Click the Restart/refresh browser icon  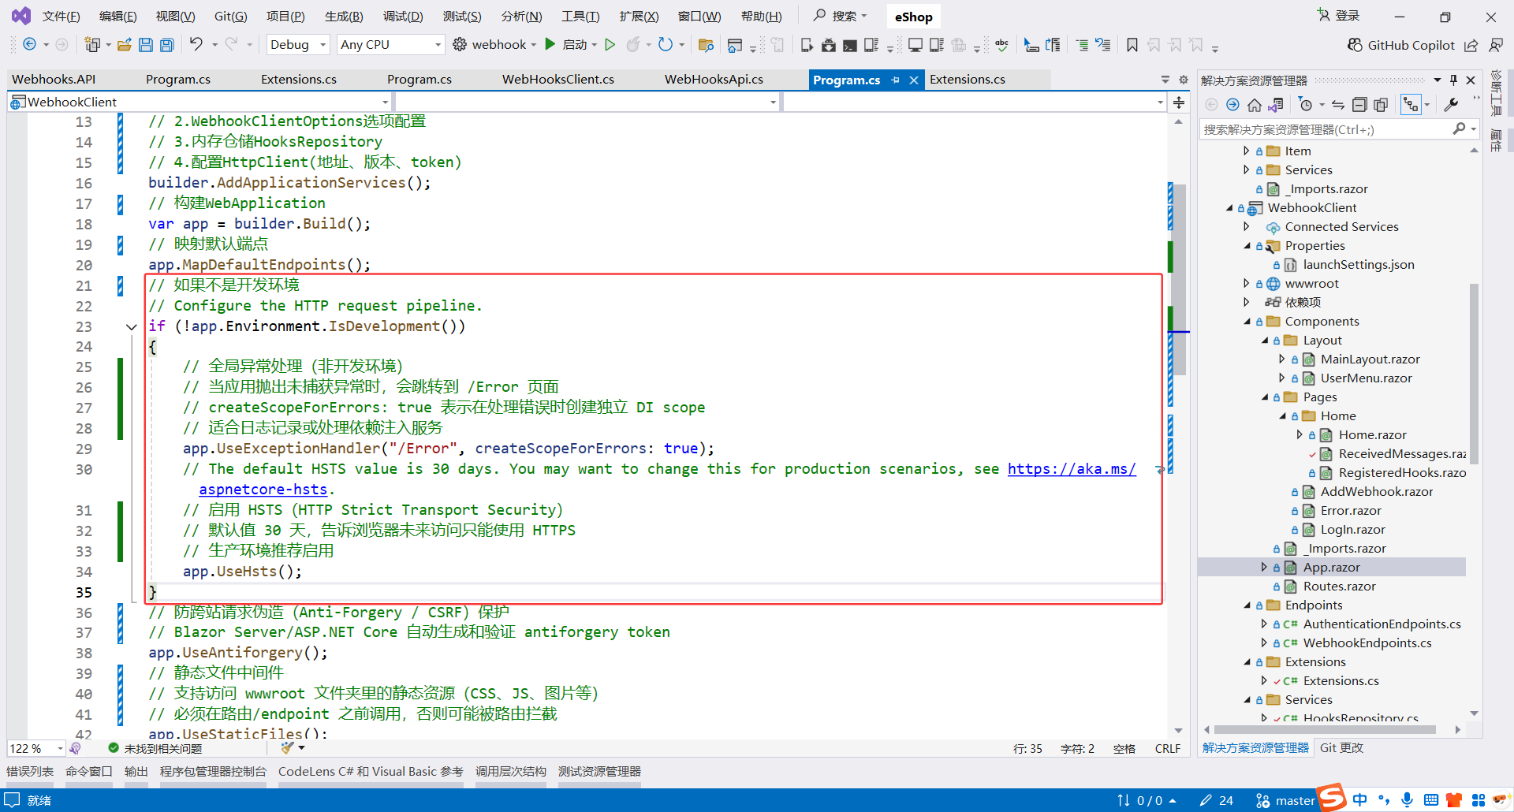click(666, 45)
